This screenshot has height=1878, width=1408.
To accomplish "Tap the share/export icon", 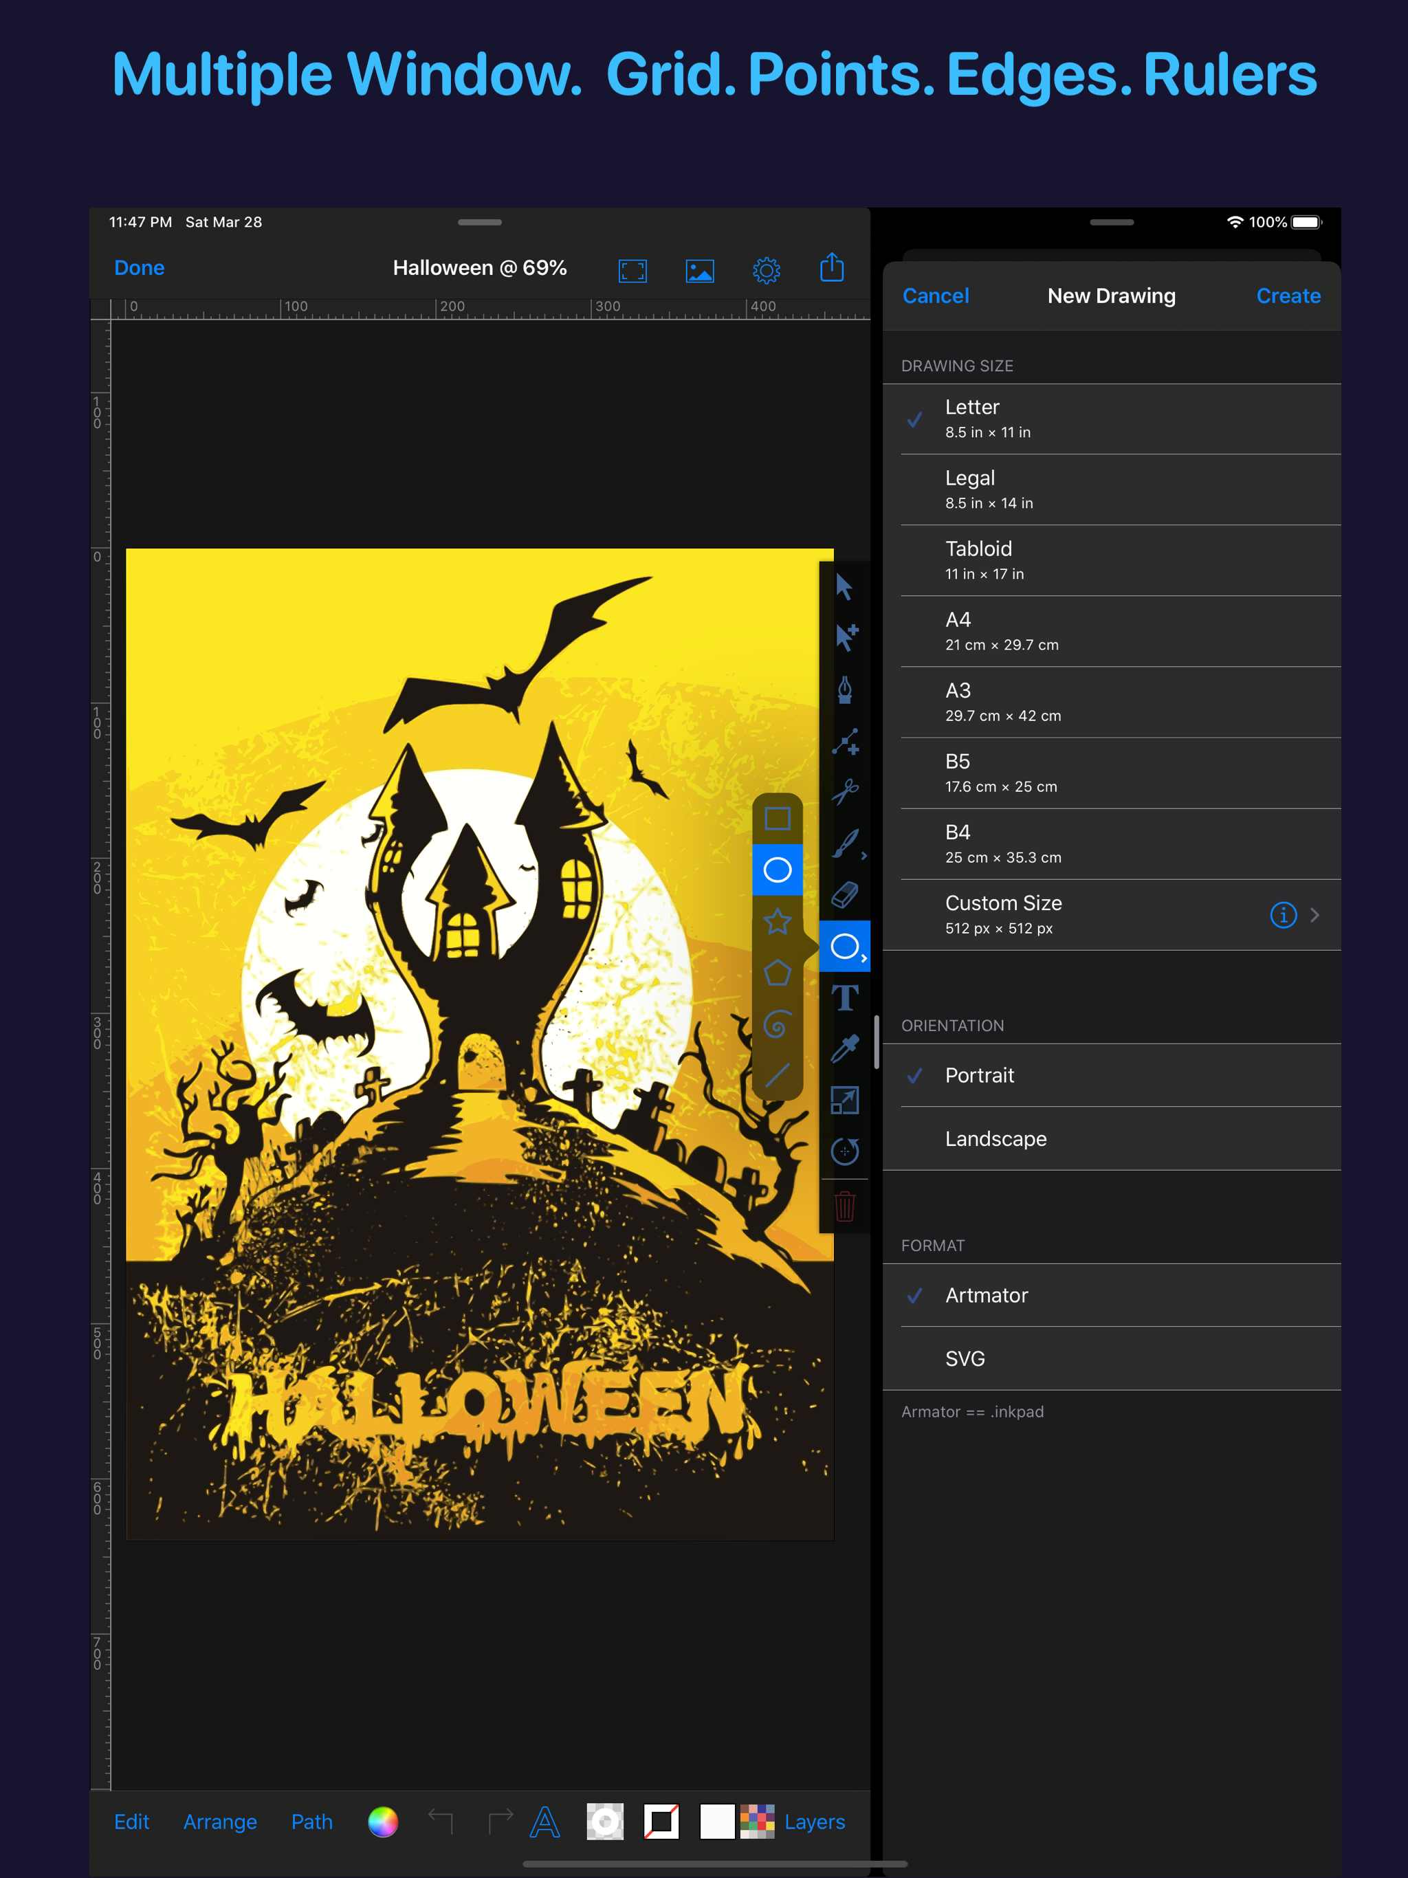I will tap(833, 267).
